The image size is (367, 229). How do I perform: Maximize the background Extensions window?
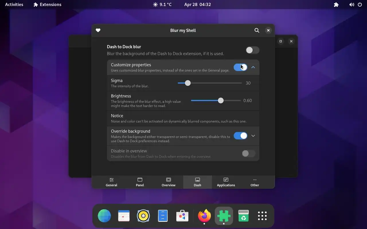[x=281, y=41]
